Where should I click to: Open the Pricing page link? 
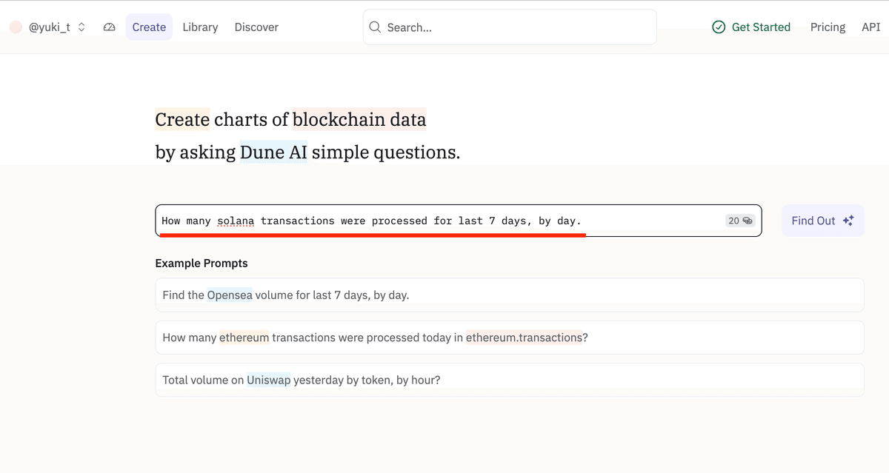pos(828,27)
